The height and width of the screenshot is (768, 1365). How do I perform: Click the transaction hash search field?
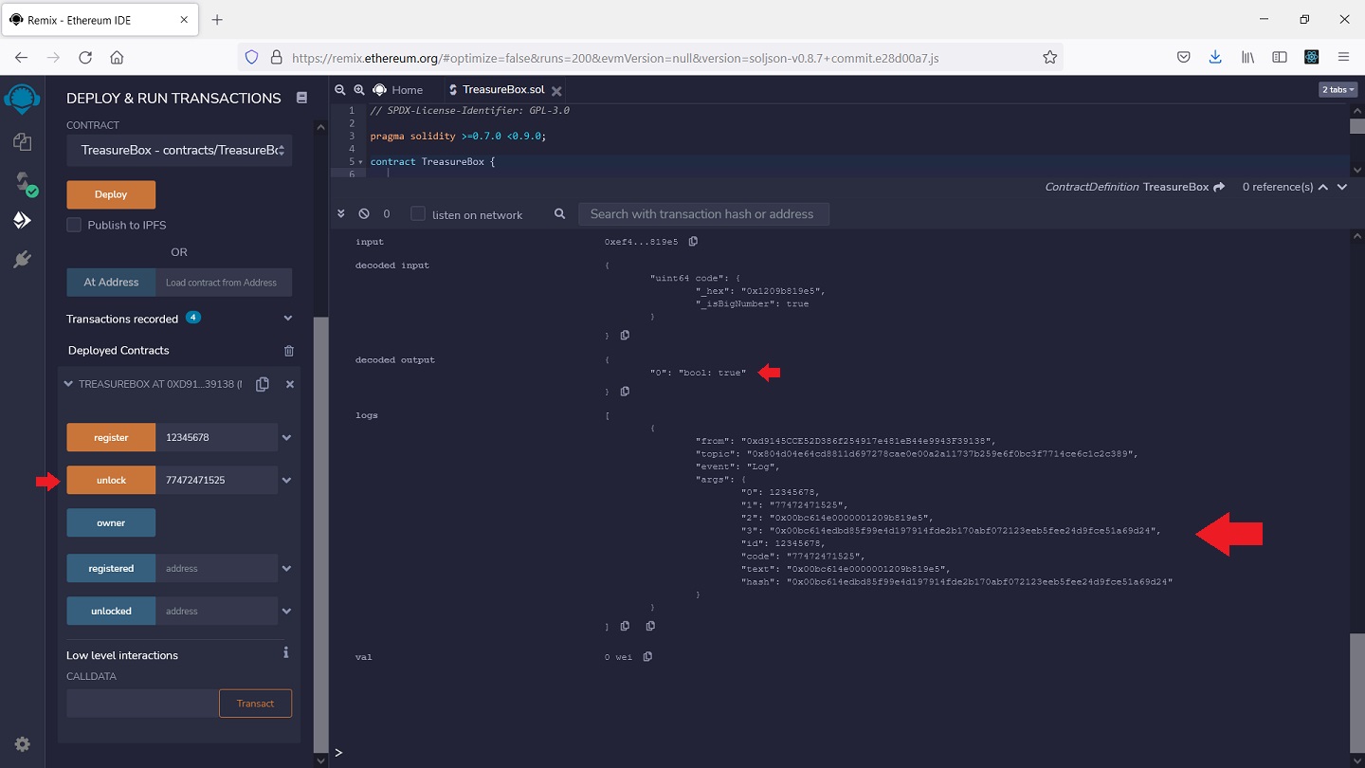pyautogui.click(x=703, y=214)
